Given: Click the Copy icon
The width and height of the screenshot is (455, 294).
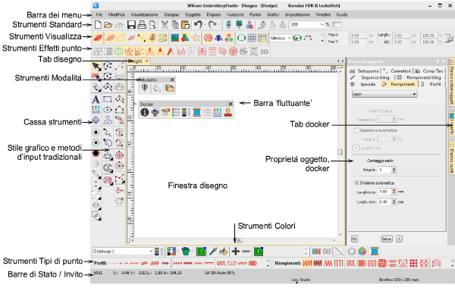Looking at the screenshot, I should 175,25.
